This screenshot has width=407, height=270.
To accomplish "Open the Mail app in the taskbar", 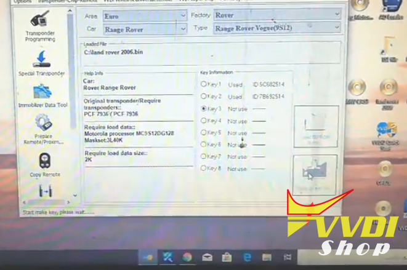I will click(x=207, y=257).
